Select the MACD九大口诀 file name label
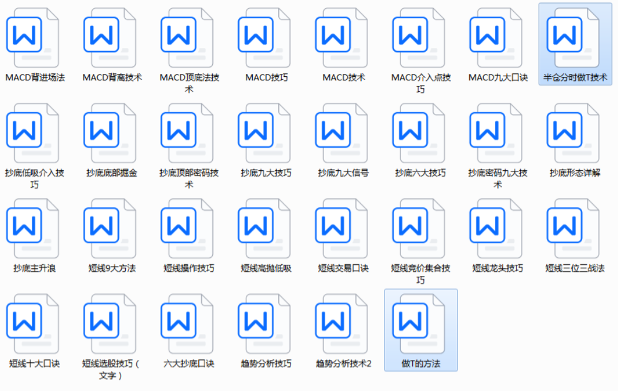The image size is (618, 391). pos(498,77)
